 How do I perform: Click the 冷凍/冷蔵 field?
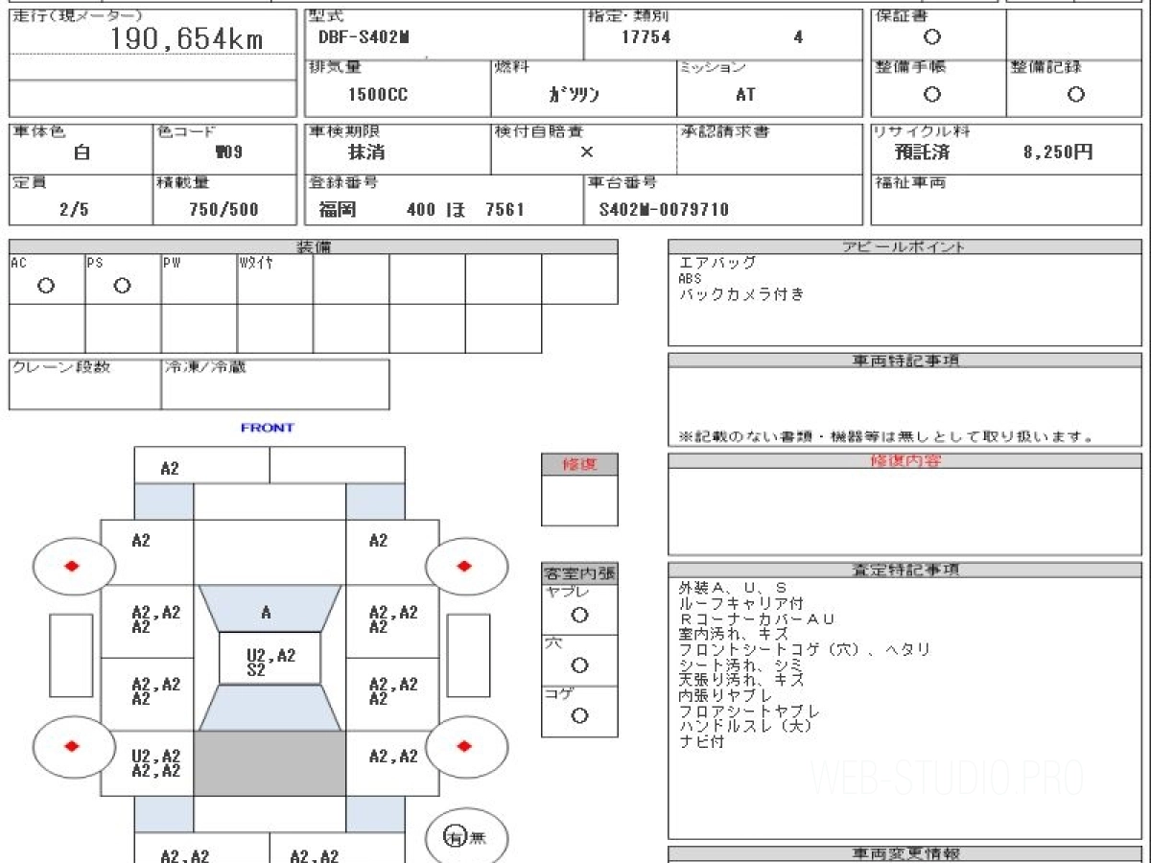275,385
